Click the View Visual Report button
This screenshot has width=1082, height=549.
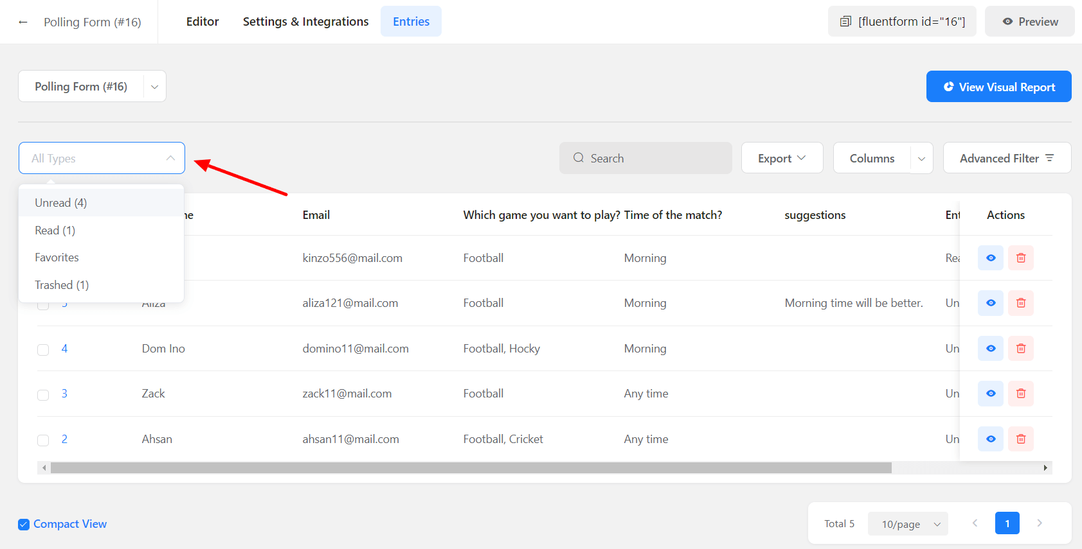point(998,87)
